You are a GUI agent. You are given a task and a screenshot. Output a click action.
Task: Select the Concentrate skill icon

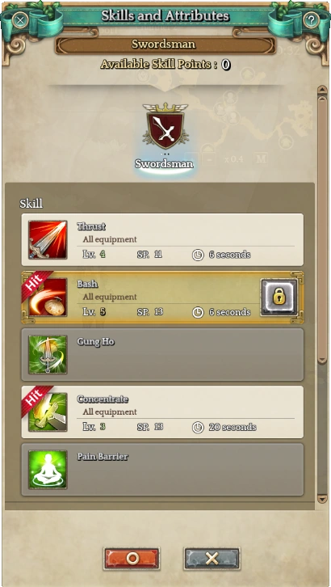(48, 412)
